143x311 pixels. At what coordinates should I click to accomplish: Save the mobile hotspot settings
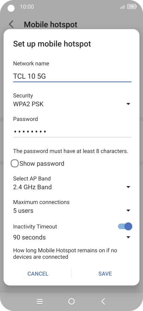[105, 274]
